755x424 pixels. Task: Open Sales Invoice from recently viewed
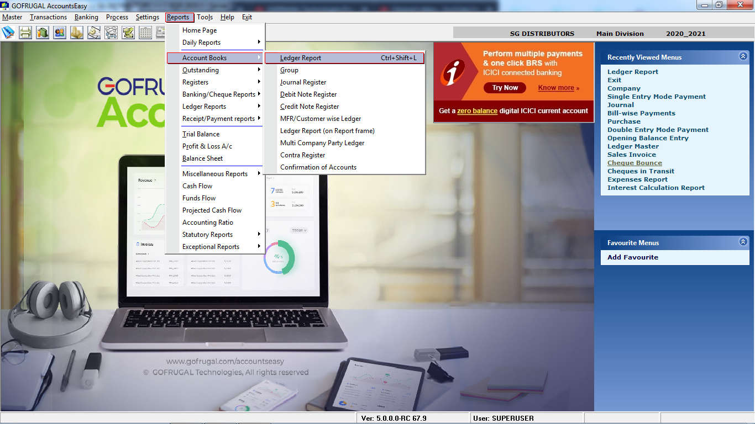coord(632,155)
